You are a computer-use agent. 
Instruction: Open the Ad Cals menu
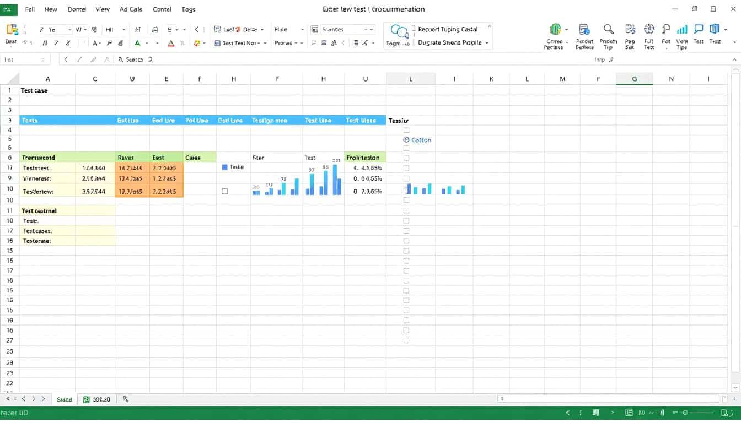[x=131, y=9]
